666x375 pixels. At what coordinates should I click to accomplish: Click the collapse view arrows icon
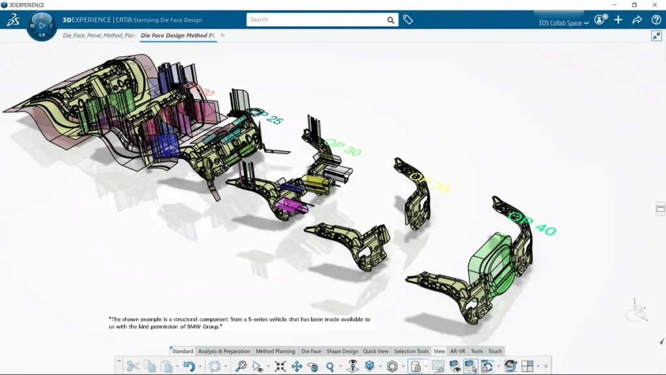pos(657,36)
